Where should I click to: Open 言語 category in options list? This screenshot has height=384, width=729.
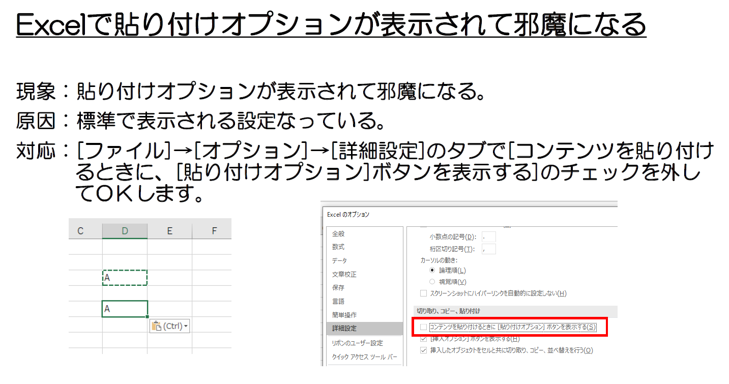[364, 302]
